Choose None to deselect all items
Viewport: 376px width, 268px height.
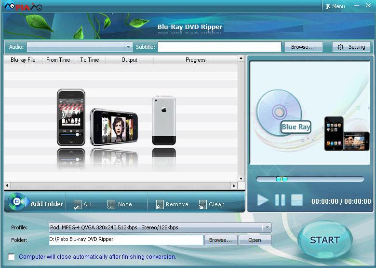(x=120, y=204)
